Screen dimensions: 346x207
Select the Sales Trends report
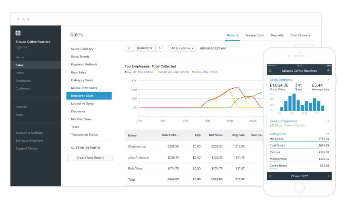80,57
